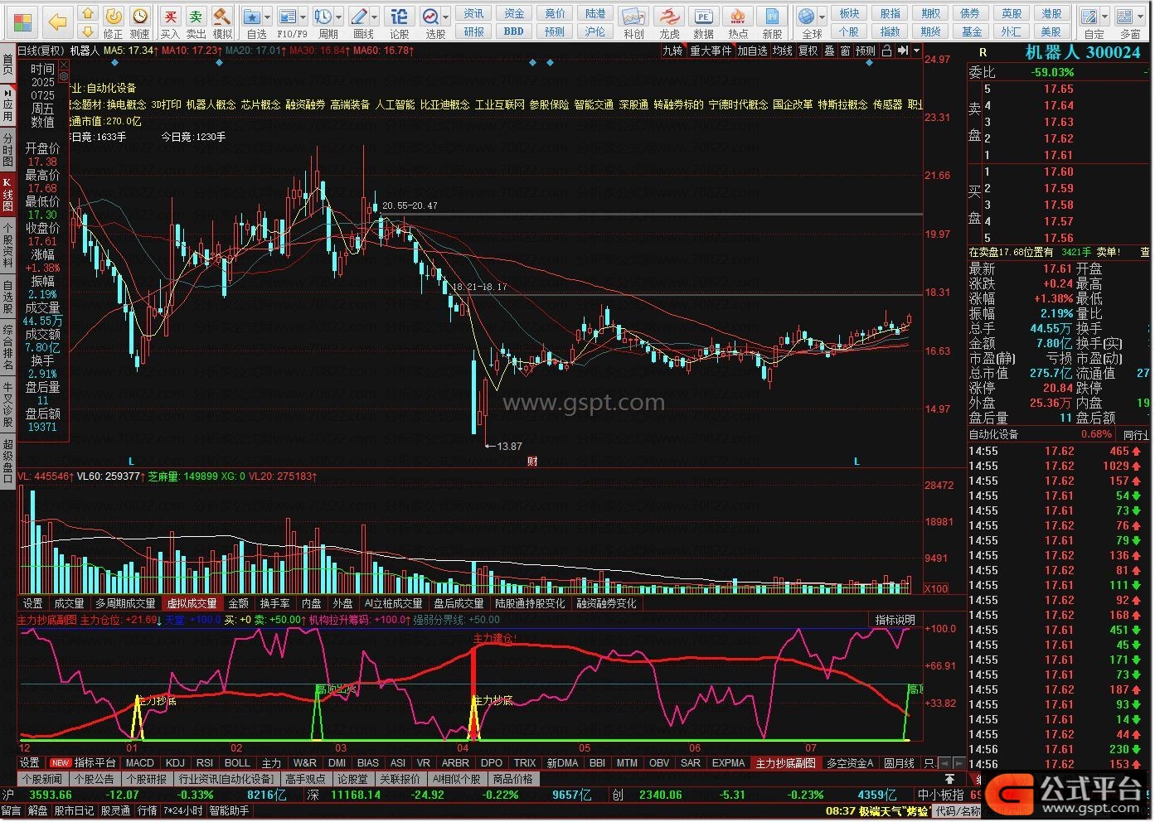Expand the 自定 dropdown arrow
The height and width of the screenshot is (822, 1155).
coord(1106,17)
